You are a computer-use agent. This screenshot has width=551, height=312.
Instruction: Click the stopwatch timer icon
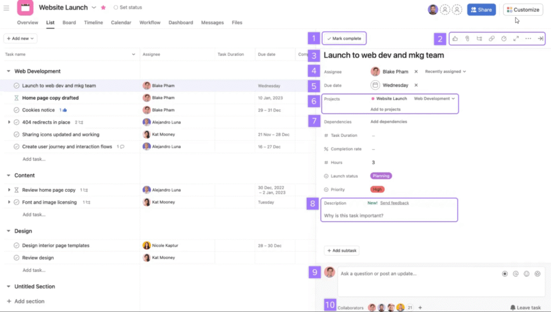click(x=504, y=39)
